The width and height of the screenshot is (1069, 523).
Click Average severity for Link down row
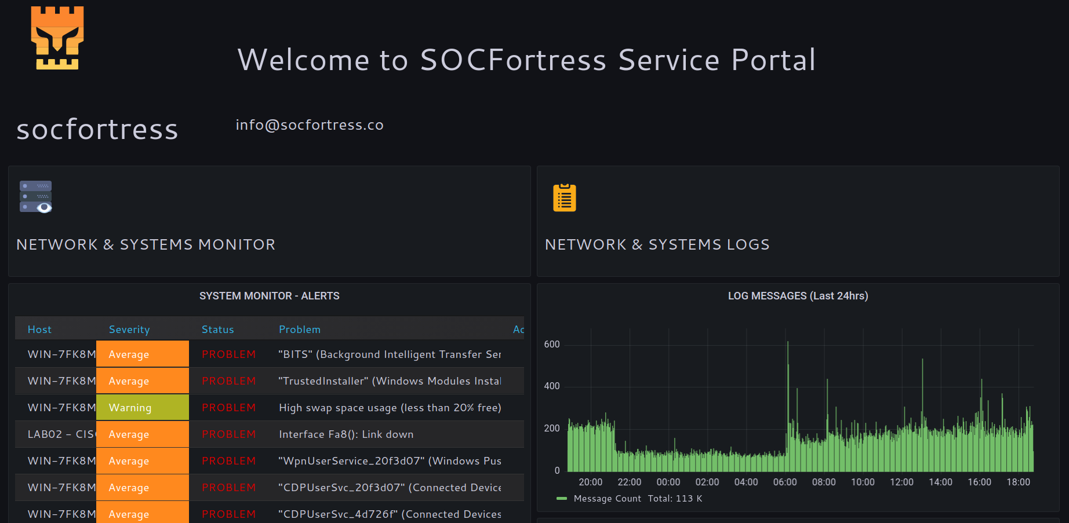click(143, 434)
